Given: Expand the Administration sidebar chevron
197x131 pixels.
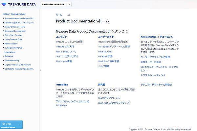Looking at the screenshot, I should 3,43.
